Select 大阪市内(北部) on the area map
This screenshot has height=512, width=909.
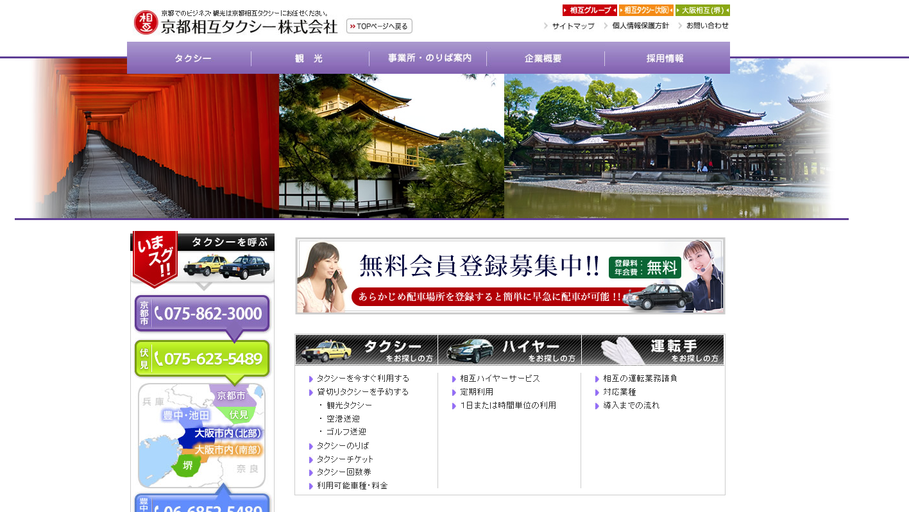tap(228, 433)
